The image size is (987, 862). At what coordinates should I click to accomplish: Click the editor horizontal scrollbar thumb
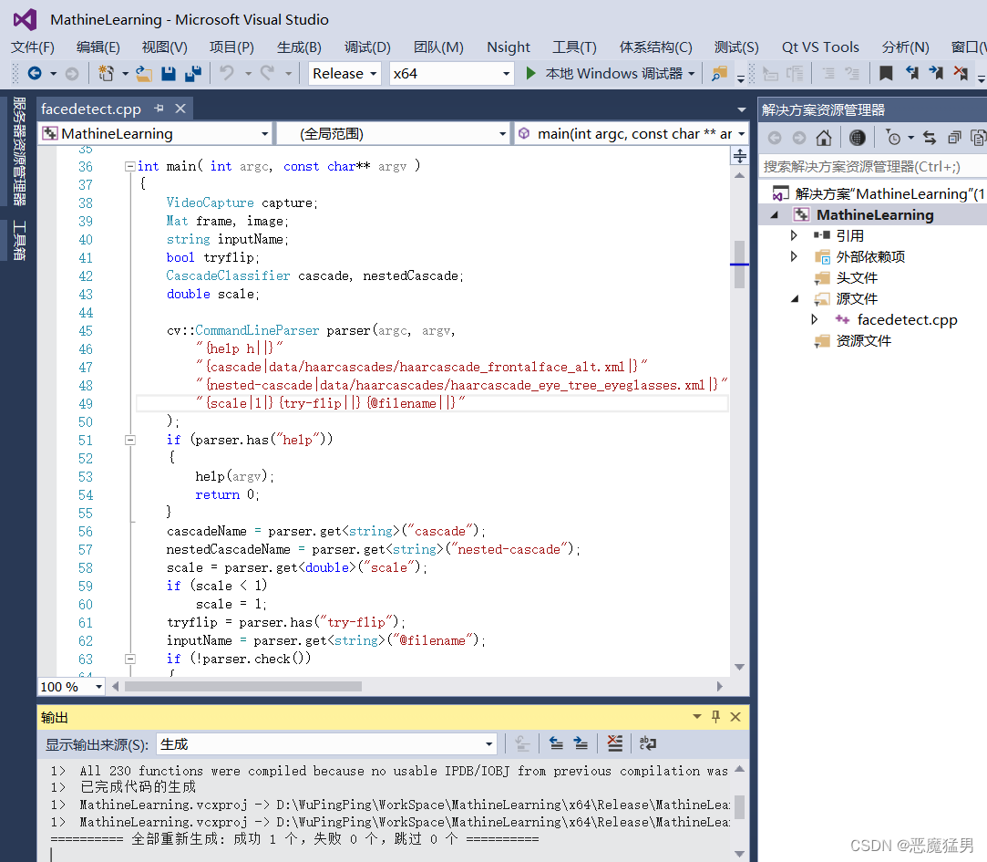[242, 686]
